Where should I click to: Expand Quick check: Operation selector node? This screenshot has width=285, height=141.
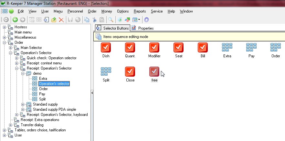pos(16,58)
